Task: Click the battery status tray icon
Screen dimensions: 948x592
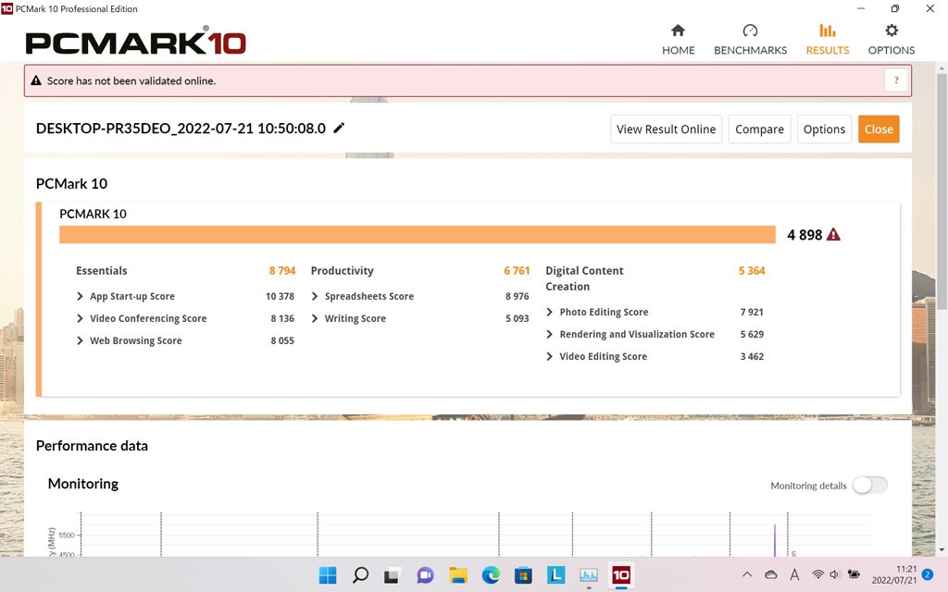Action: (x=854, y=574)
